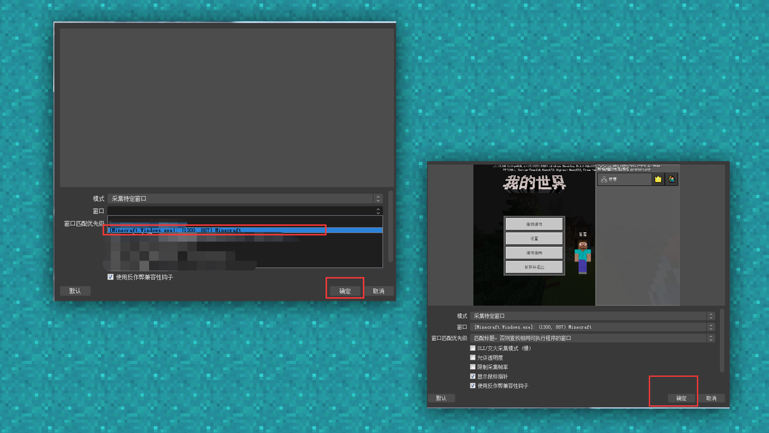Click 保存并退出 button in Minecraft preview
The height and width of the screenshot is (433, 769).
point(534,267)
